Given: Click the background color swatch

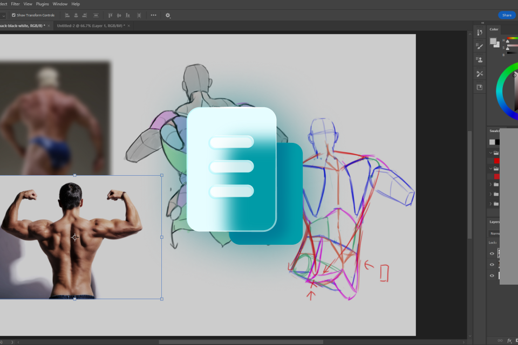Looking at the screenshot, I should click(497, 45).
